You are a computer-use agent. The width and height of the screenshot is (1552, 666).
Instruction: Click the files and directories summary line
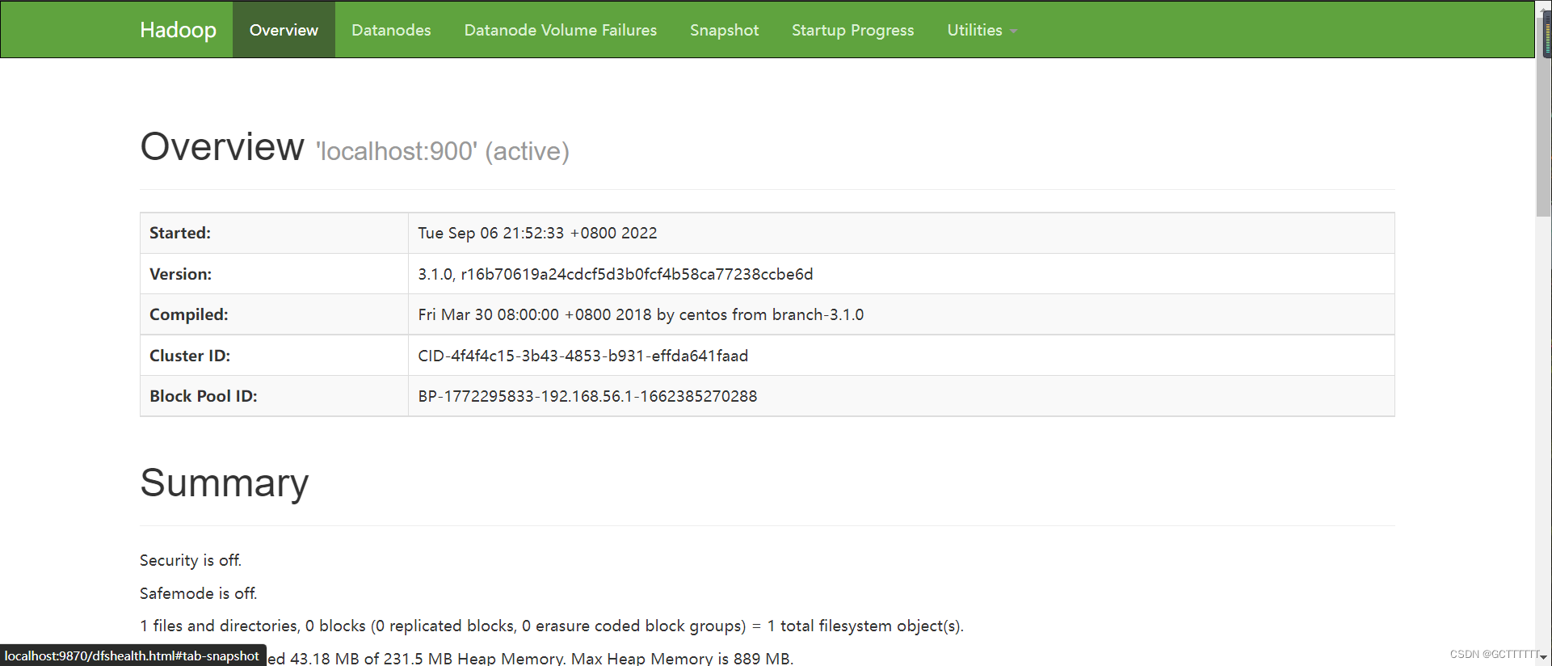(552, 626)
